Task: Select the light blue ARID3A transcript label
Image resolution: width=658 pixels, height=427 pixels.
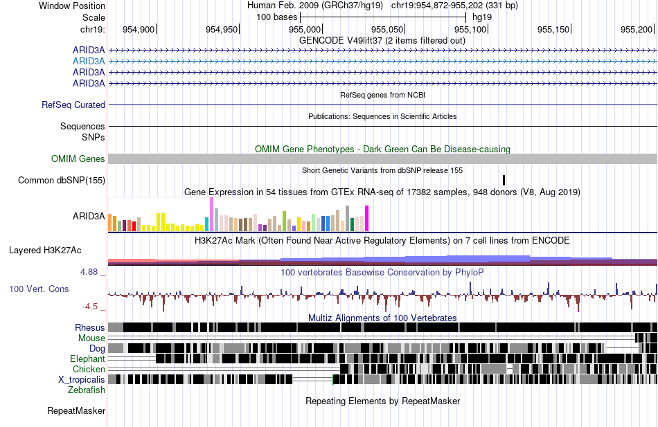Action: click(x=89, y=61)
